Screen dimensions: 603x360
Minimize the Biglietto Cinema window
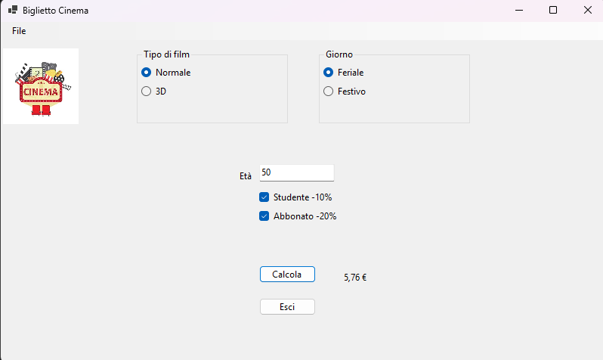[x=519, y=10]
